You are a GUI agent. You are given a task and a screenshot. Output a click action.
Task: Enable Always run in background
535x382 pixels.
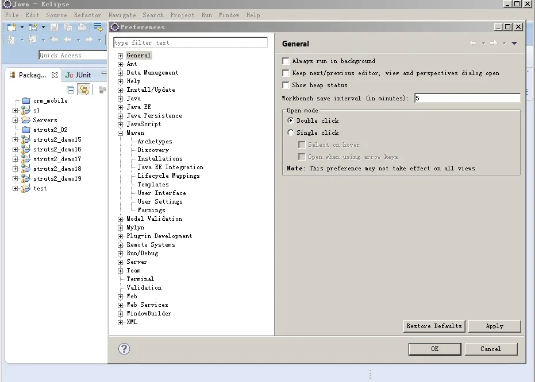(286, 61)
